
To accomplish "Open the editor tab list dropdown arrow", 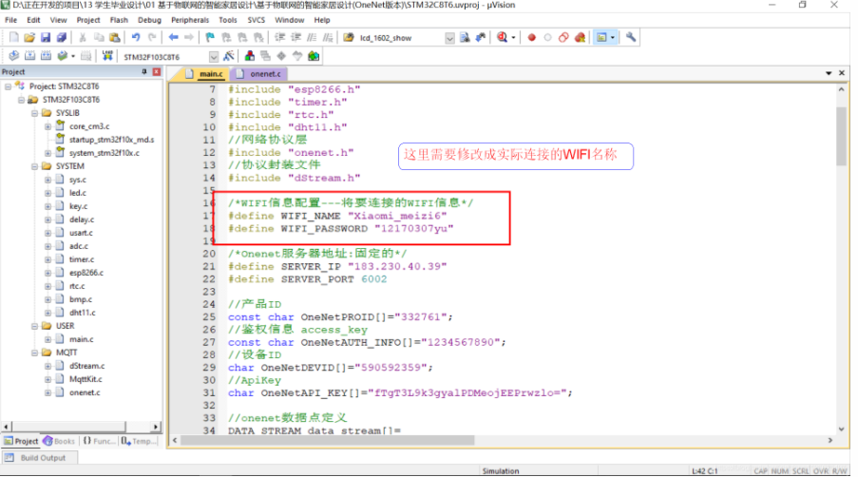I will point(829,73).
